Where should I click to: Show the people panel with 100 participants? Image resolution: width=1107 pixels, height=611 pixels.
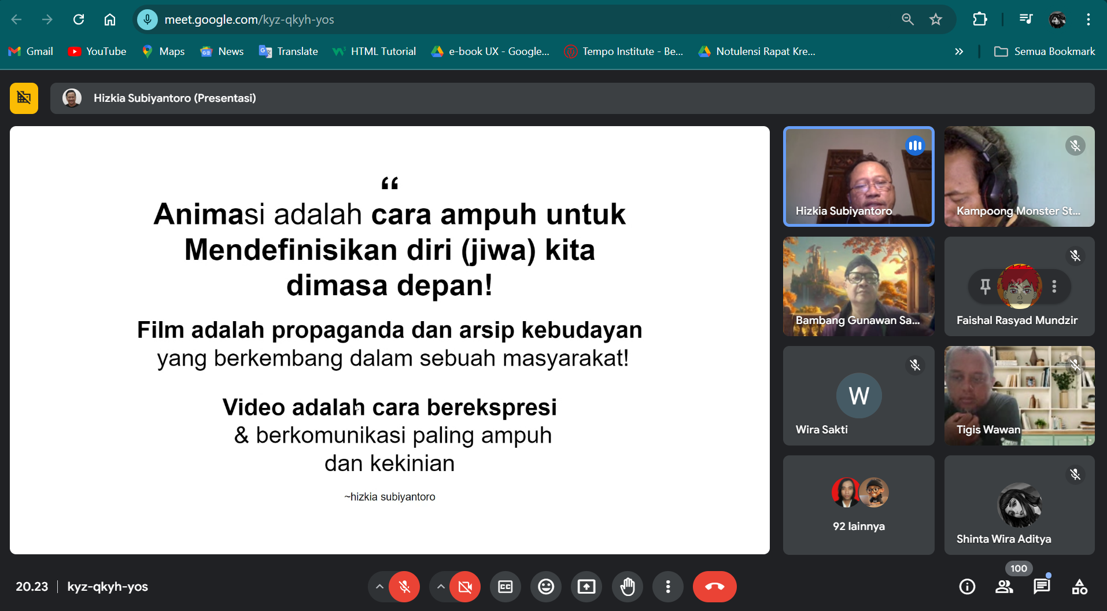click(x=1005, y=587)
